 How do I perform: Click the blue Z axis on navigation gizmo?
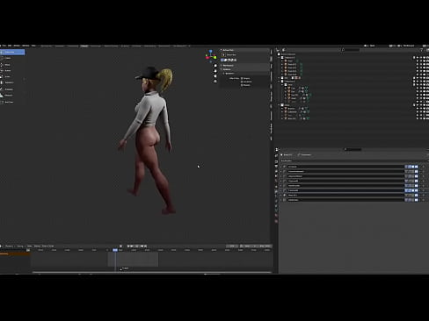coord(211,52)
